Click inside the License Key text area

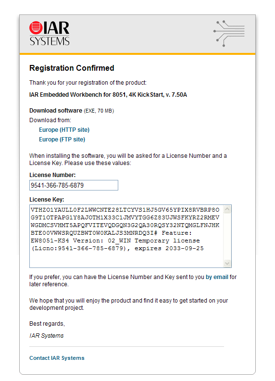point(126,236)
